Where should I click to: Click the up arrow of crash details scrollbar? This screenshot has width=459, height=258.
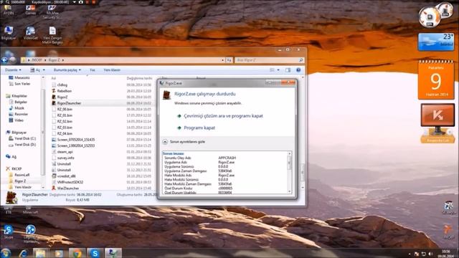[290, 153]
